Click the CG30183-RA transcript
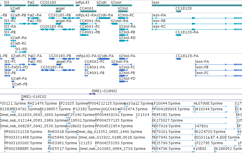This screenshot has width=242, height=153. click(x=57, y=29)
